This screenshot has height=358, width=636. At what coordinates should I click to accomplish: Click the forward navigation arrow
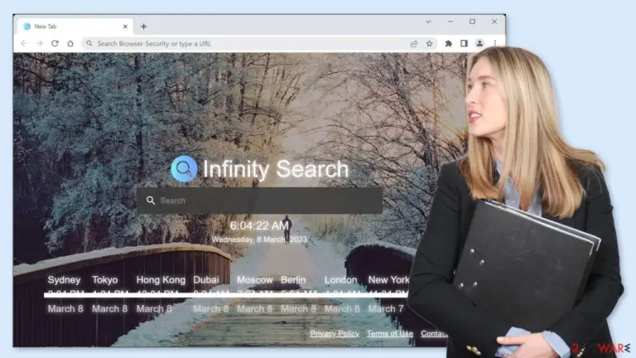(x=40, y=43)
